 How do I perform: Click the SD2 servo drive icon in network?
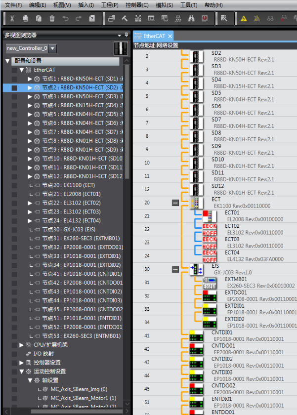point(197,56)
